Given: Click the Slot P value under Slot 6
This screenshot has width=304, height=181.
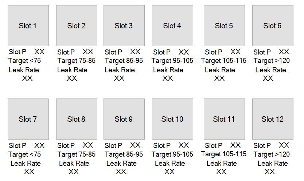Looking at the screenshot, I should point(284,52).
